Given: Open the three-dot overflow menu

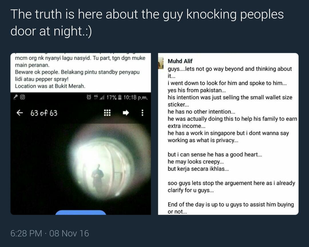Looking at the screenshot, I should 142,113.
